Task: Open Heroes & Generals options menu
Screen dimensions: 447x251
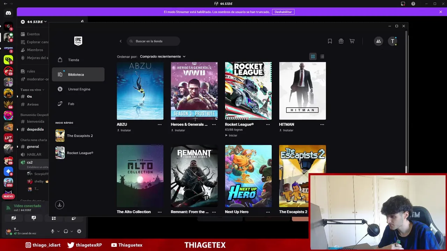Action: point(214,124)
